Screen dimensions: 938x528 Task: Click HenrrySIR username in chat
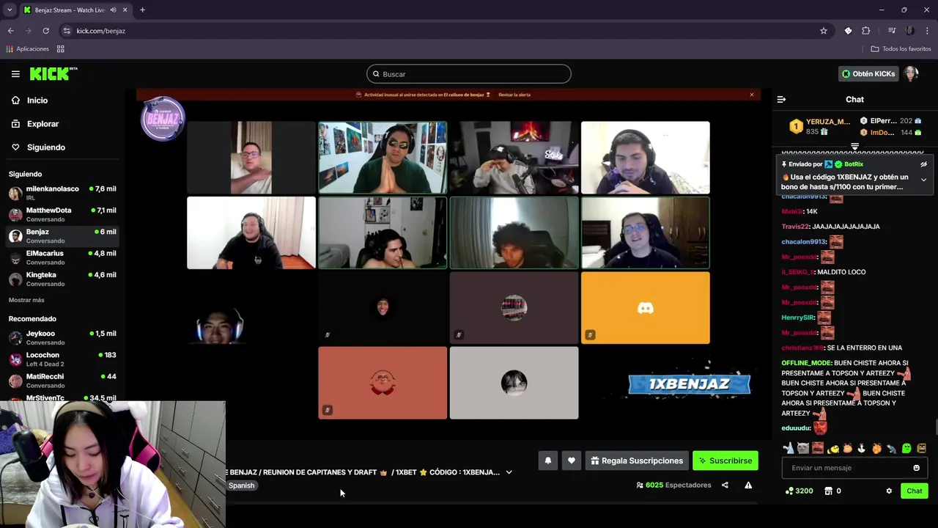click(797, 318)
